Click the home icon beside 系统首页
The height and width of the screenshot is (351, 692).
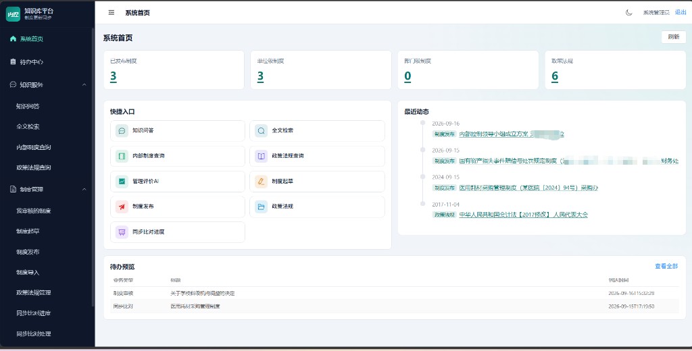13,38
